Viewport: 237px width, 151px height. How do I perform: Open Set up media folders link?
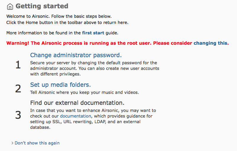[x=60, y=85]
